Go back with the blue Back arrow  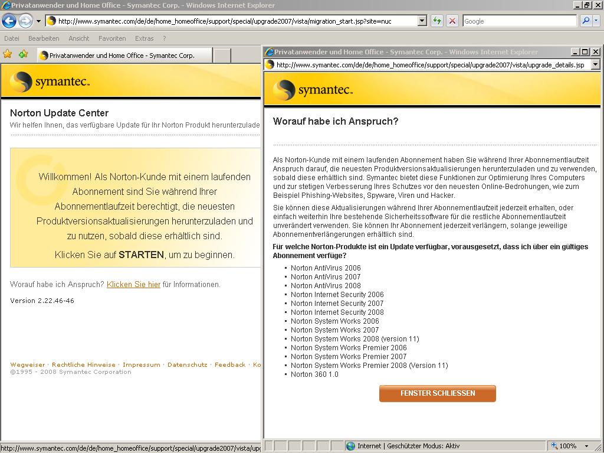[9, 21]
